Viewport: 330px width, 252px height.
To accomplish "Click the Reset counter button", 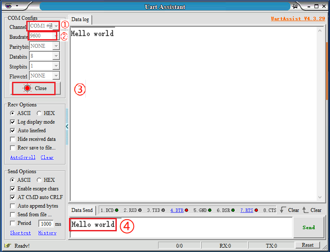I will [308, 245].
